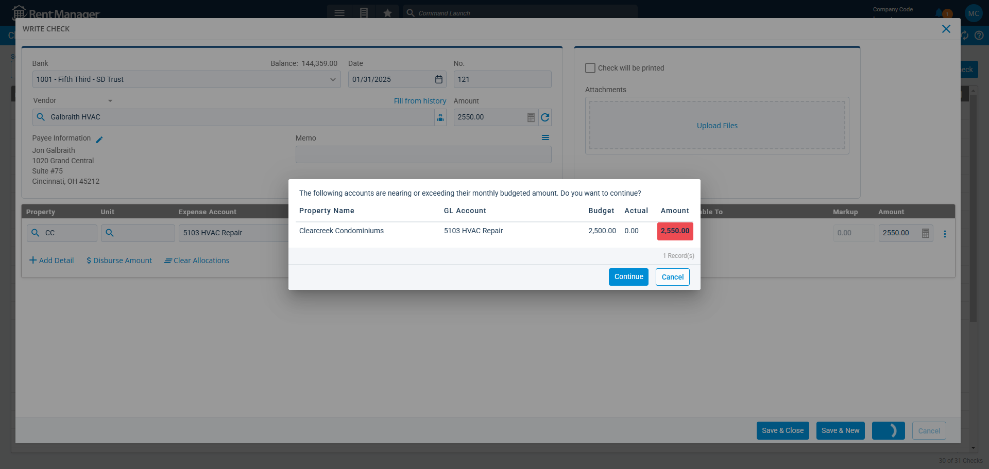This screenshot has width=989, height=469.
Task: Open the Memo options list icon
Action: coord(546,137)
